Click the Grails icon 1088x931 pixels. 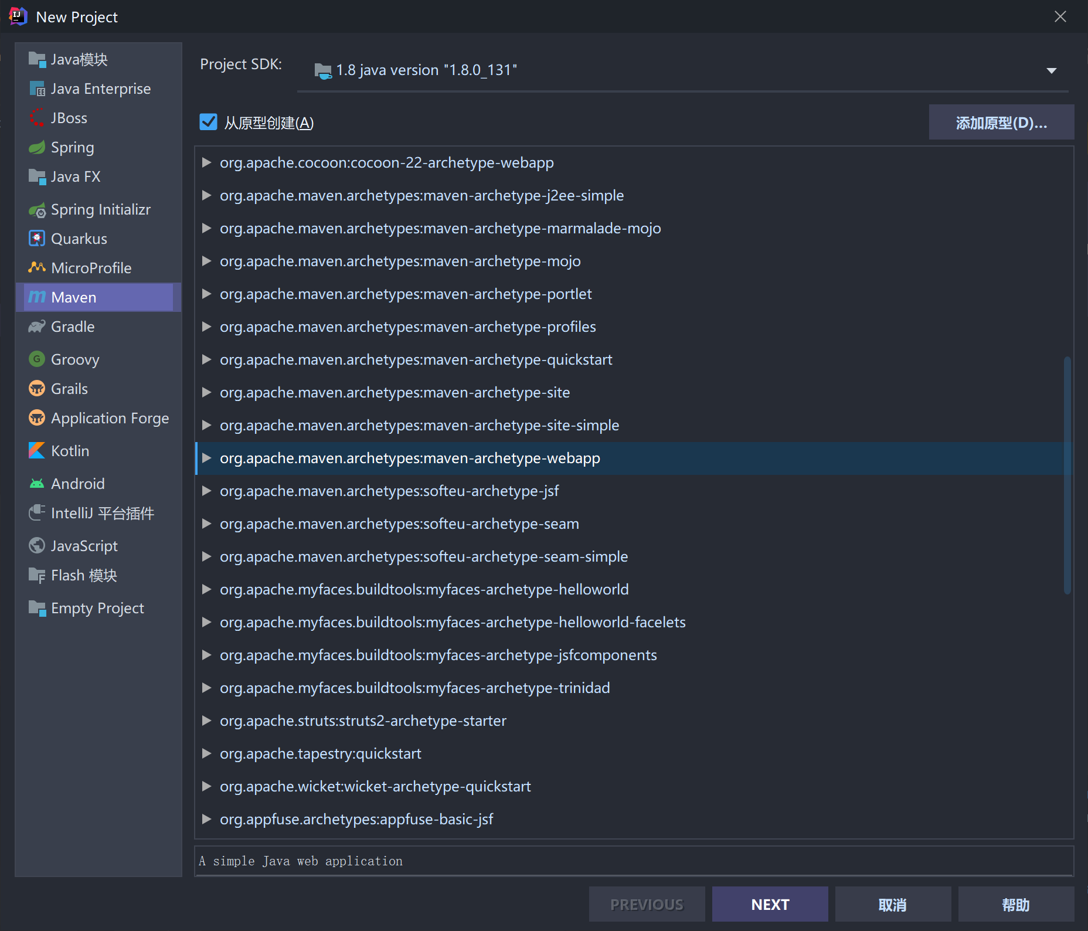pos(37,388)
